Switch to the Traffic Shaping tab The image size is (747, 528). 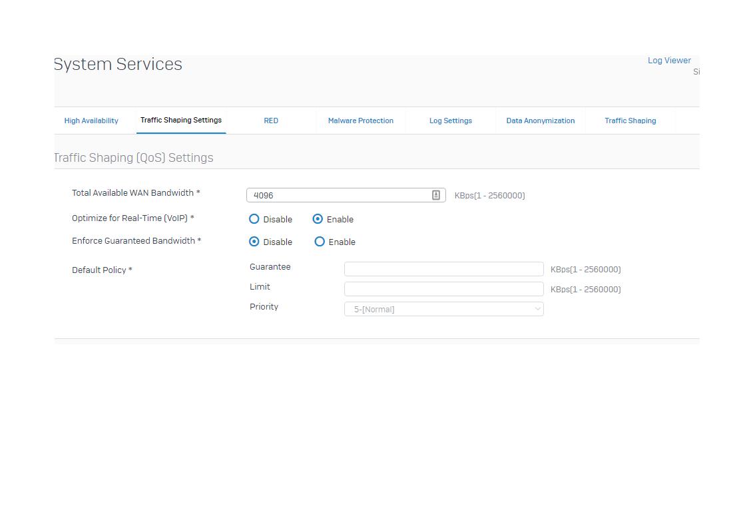point(630,121)
